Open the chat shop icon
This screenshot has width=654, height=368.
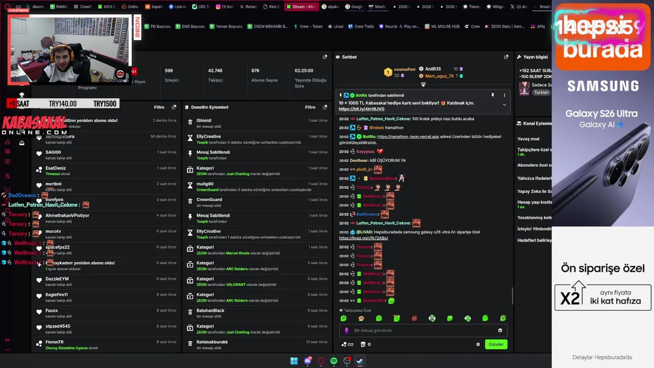(x=365, y=344)
